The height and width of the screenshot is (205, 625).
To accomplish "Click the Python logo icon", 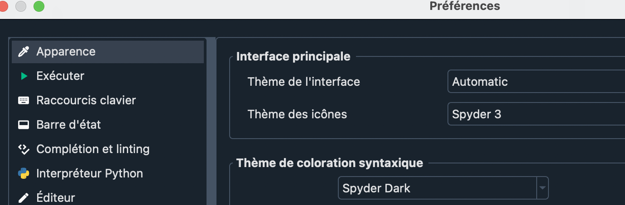I will [x=23, y=173].
